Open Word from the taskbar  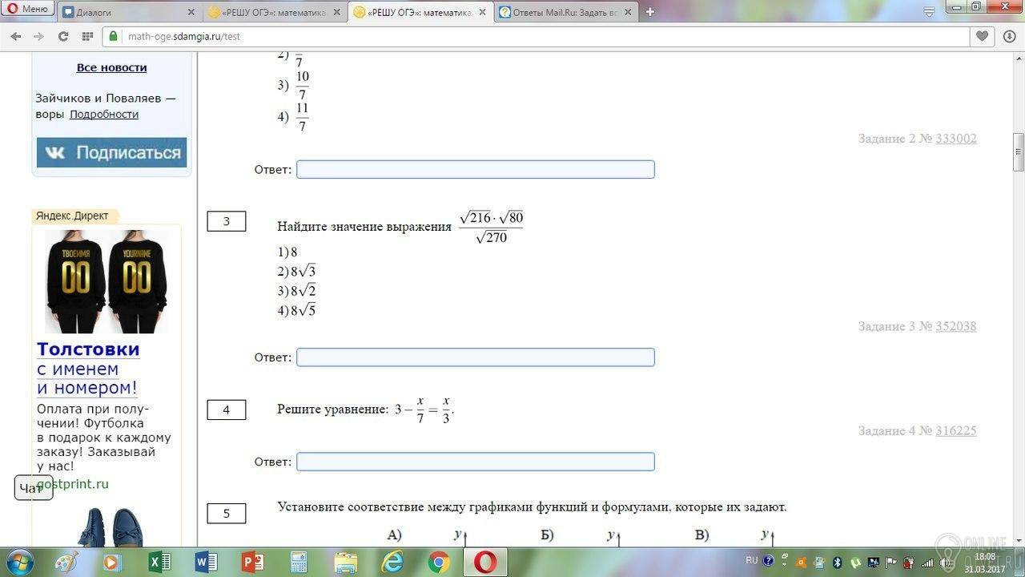point(206,562)
